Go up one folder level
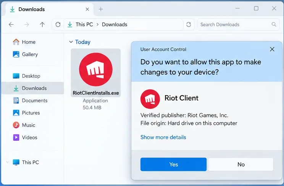 coord(42,24)
